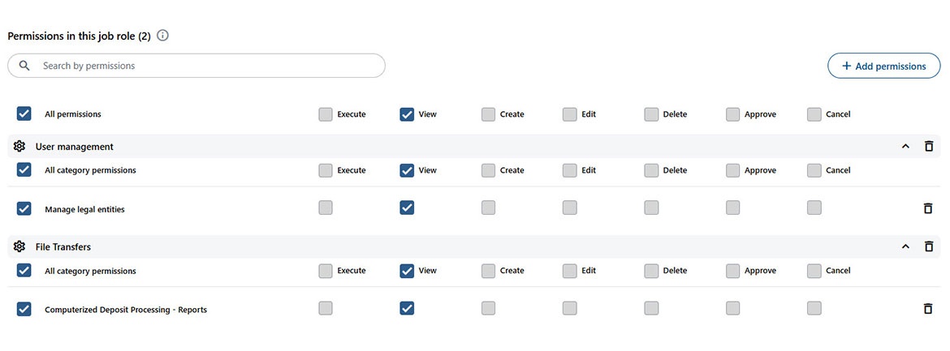Click the search magnifier icon
This screenshot has width=950, height=351.
pyautogui.click(x=24, y=66)
